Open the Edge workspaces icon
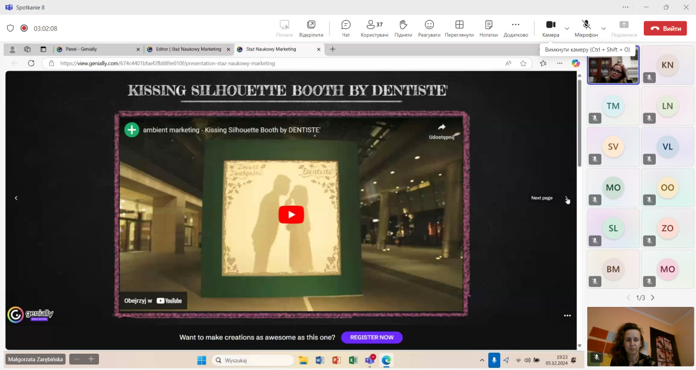Screen dimensions: 696x370 tap(27, 49)
